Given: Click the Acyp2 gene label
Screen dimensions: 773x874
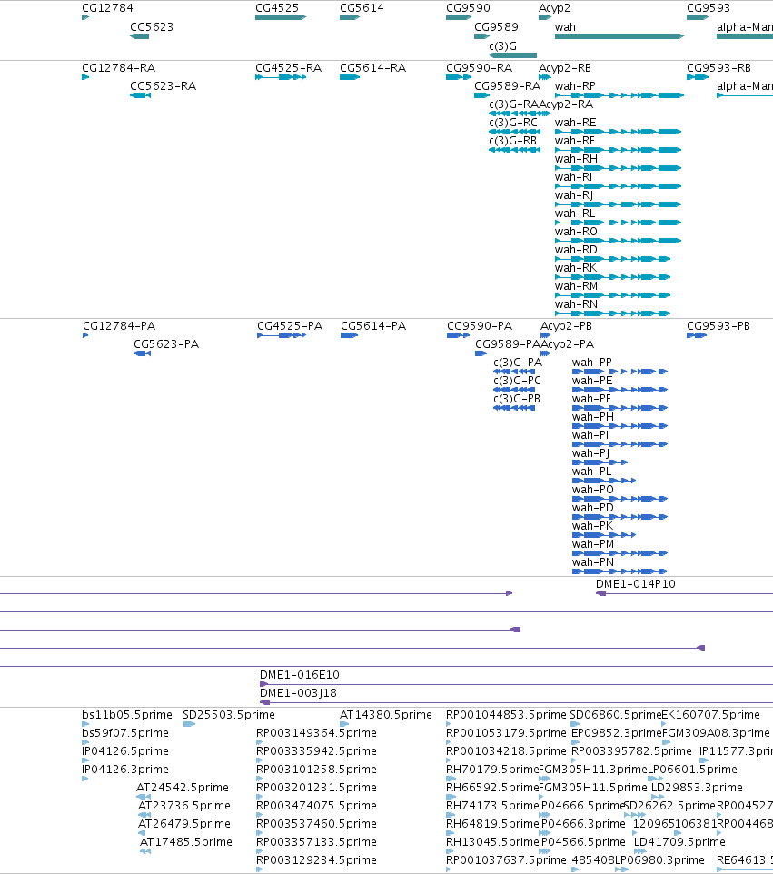Looking at the screenshot, I should click(554, 8).
